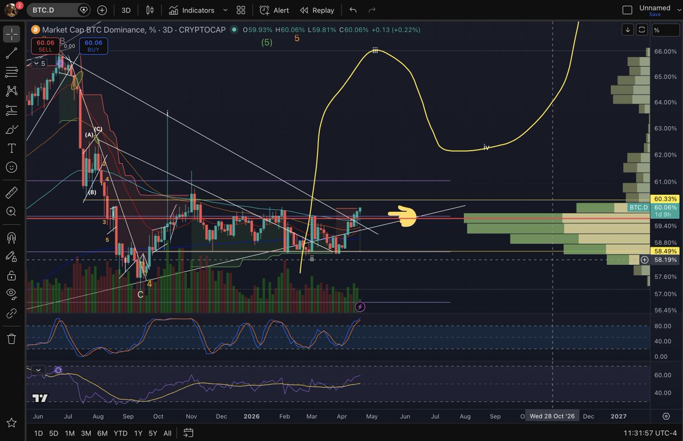The height and width of the screenshot is (441, 683).
Task: Set date range to 5D
Action: 54,433
